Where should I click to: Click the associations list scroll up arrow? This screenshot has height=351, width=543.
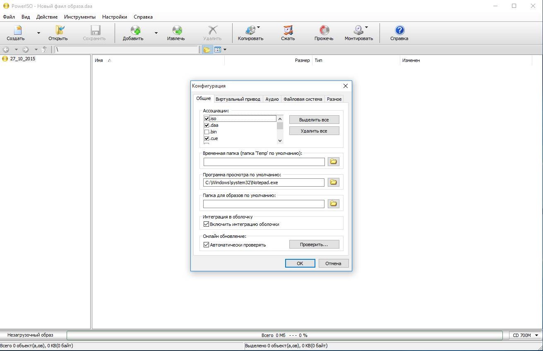coord(280,119)
